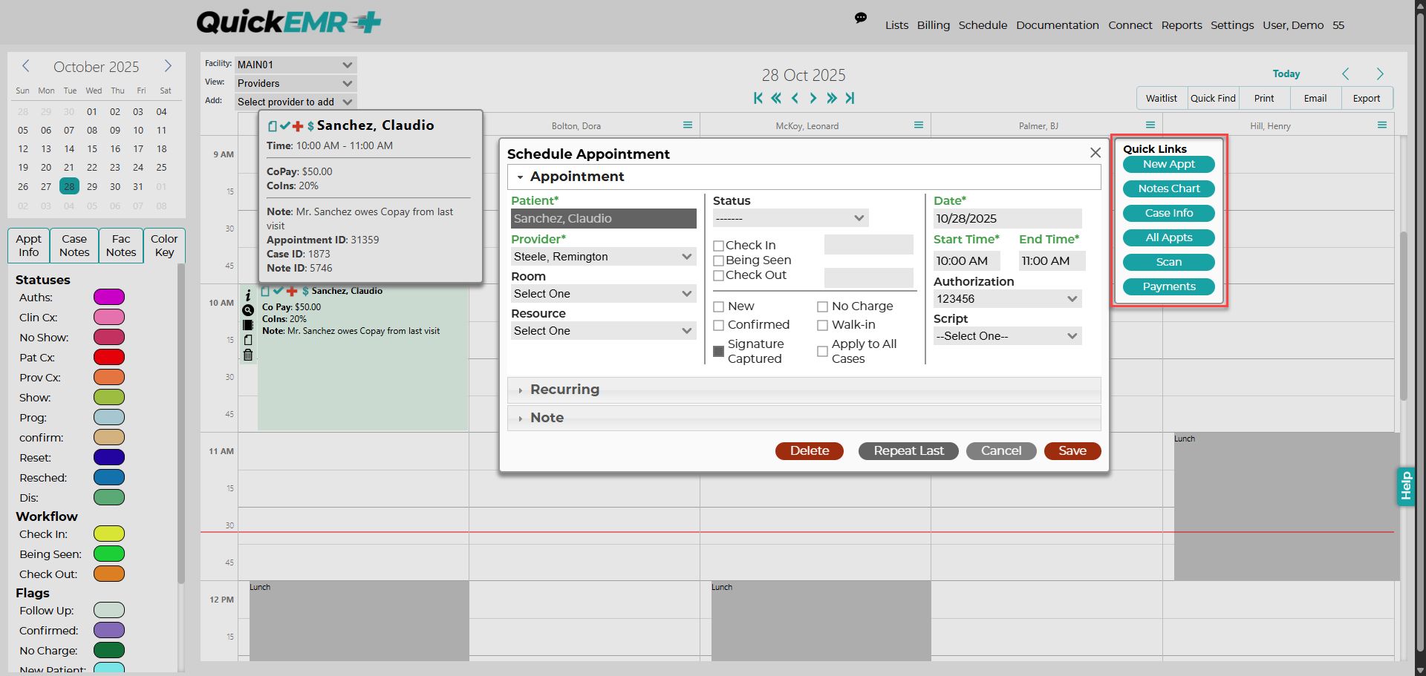Toggle the Signature Captured checkbox
Viewport: 1426px width, 676px height.
pos(718,351)
